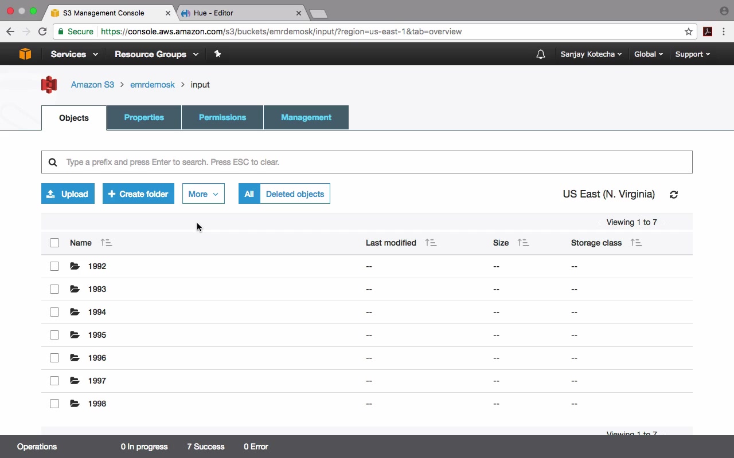Click the AWS cube logo icon
The image size is (734, 458).
pos(25,54)
